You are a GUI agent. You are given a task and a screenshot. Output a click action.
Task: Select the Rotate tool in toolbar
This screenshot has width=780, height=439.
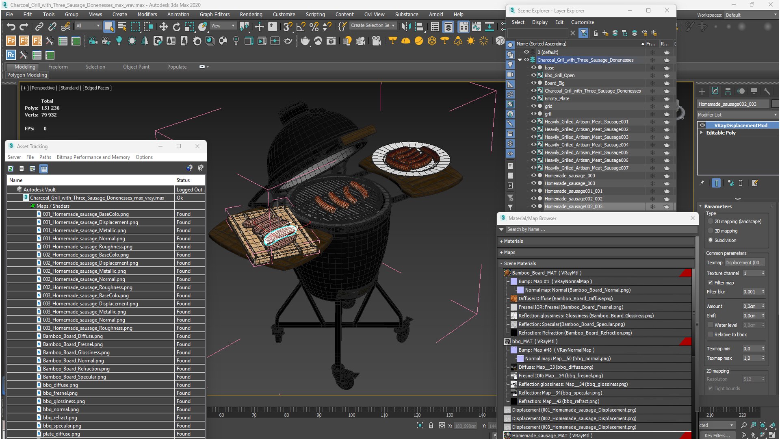click(x=176, y=27)
